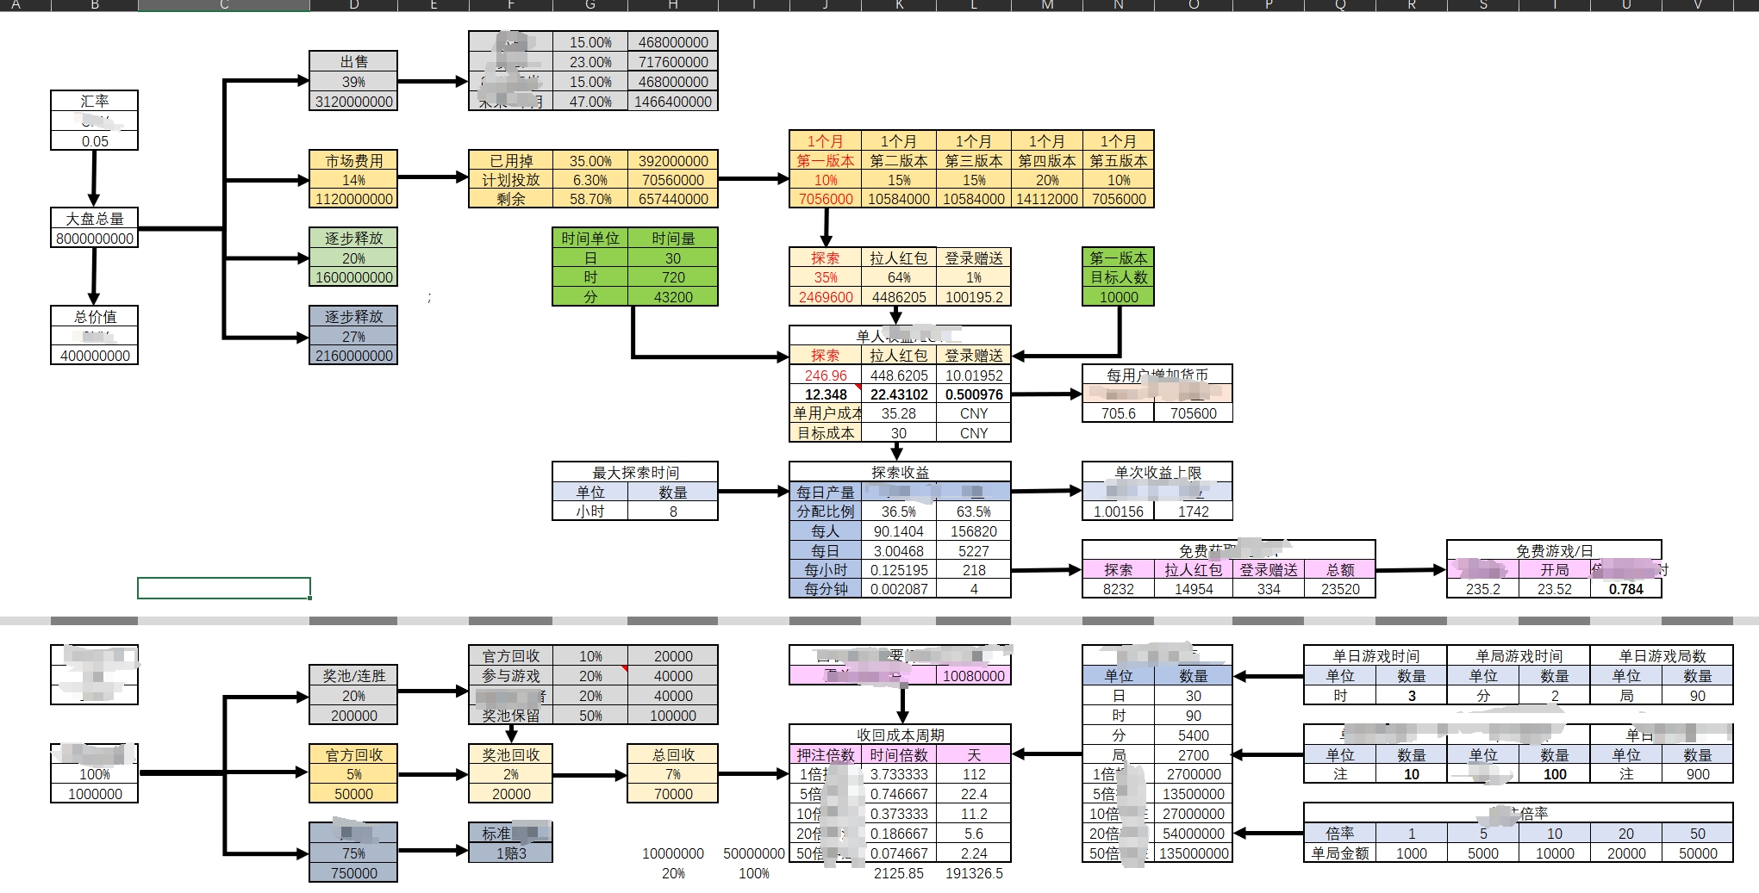The image size is (1759, 893).
Task: Select the 每分钟 row label
Action: (826, 589)
